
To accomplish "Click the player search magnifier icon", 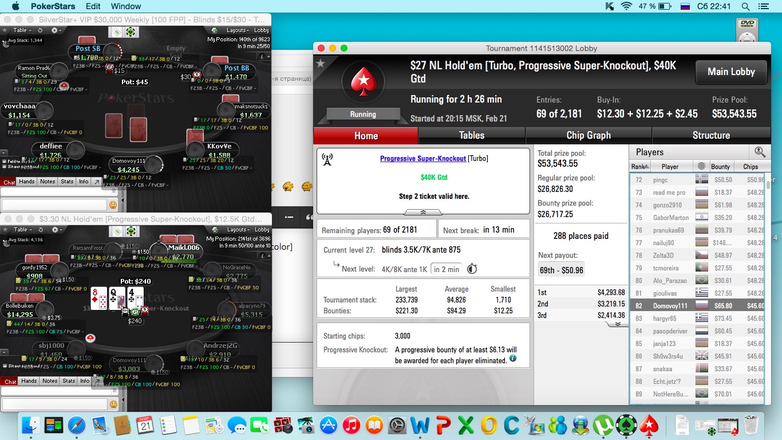I will pos(760,152).
